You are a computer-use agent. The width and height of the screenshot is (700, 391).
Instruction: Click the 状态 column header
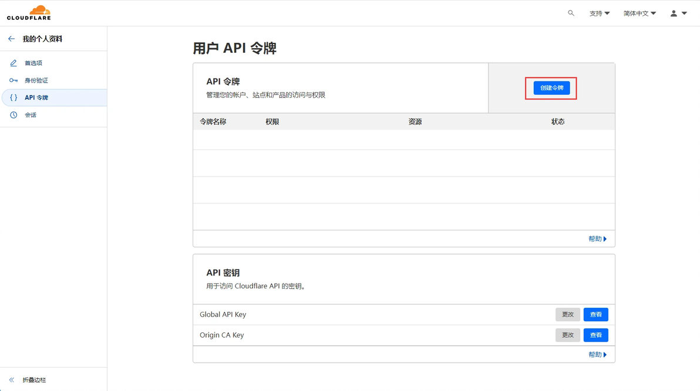(558, 122)
